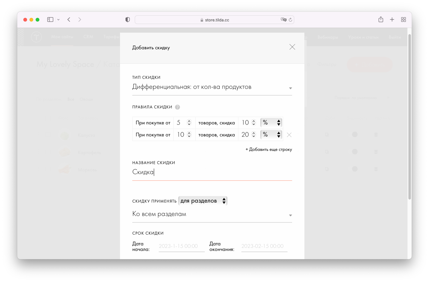429x282 pixels.
Task: Open the sidebar options chevron in Safari
Action: [58, 20]
